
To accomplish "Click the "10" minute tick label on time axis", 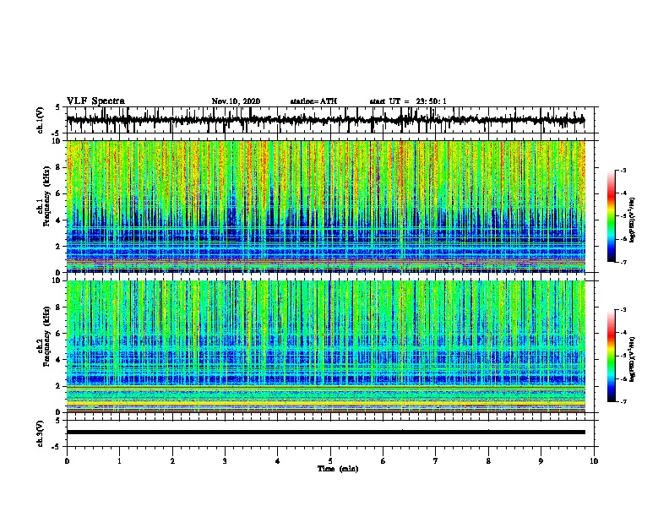I will (x=594, y=461).
